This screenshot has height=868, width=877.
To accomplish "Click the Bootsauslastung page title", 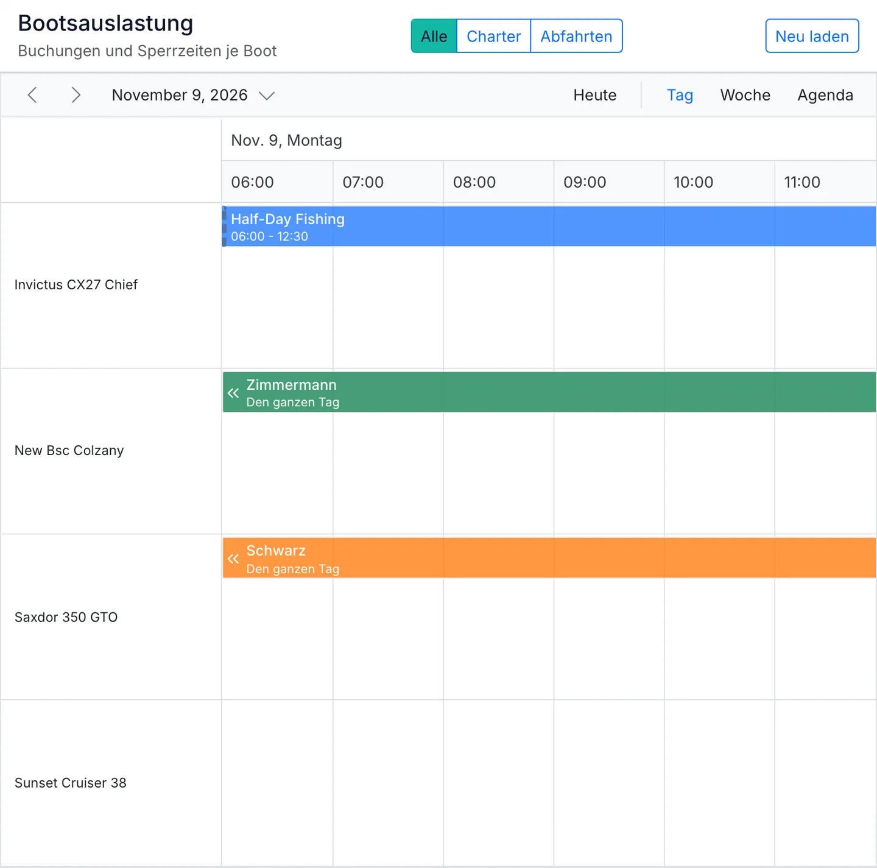I will click(x=105, y=23).
